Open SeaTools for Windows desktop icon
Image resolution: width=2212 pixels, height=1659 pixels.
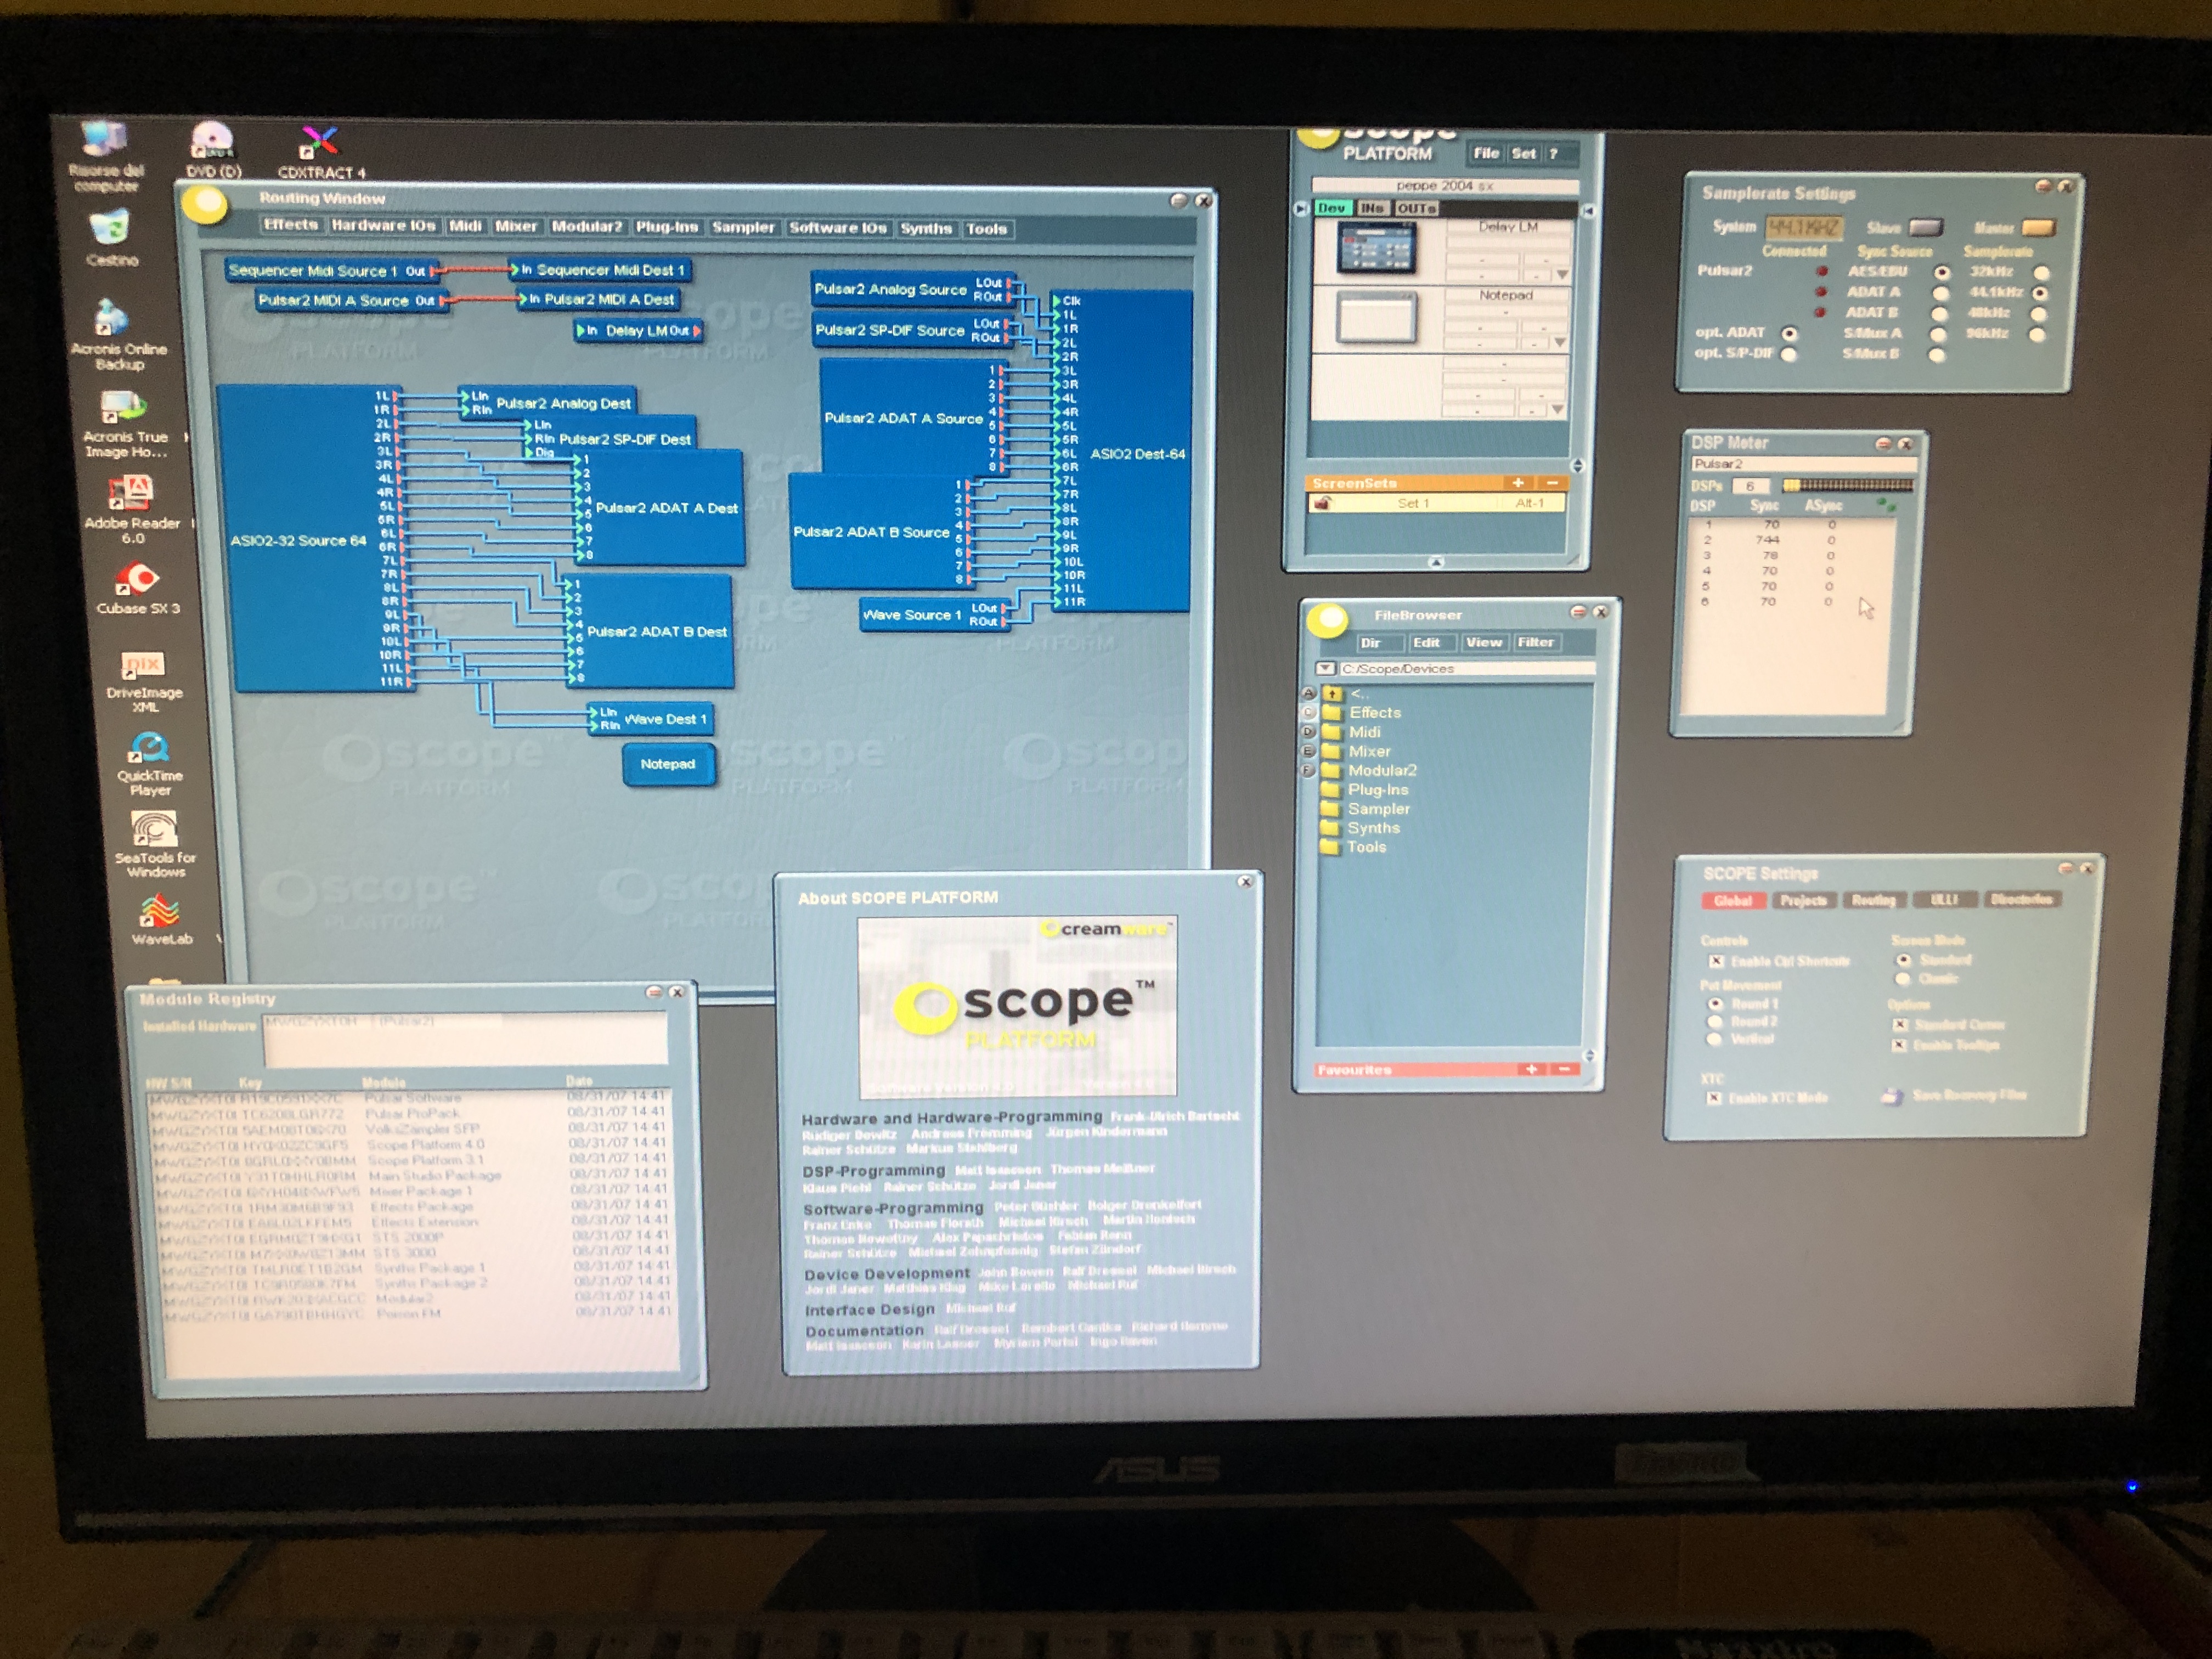coord(155,845)
